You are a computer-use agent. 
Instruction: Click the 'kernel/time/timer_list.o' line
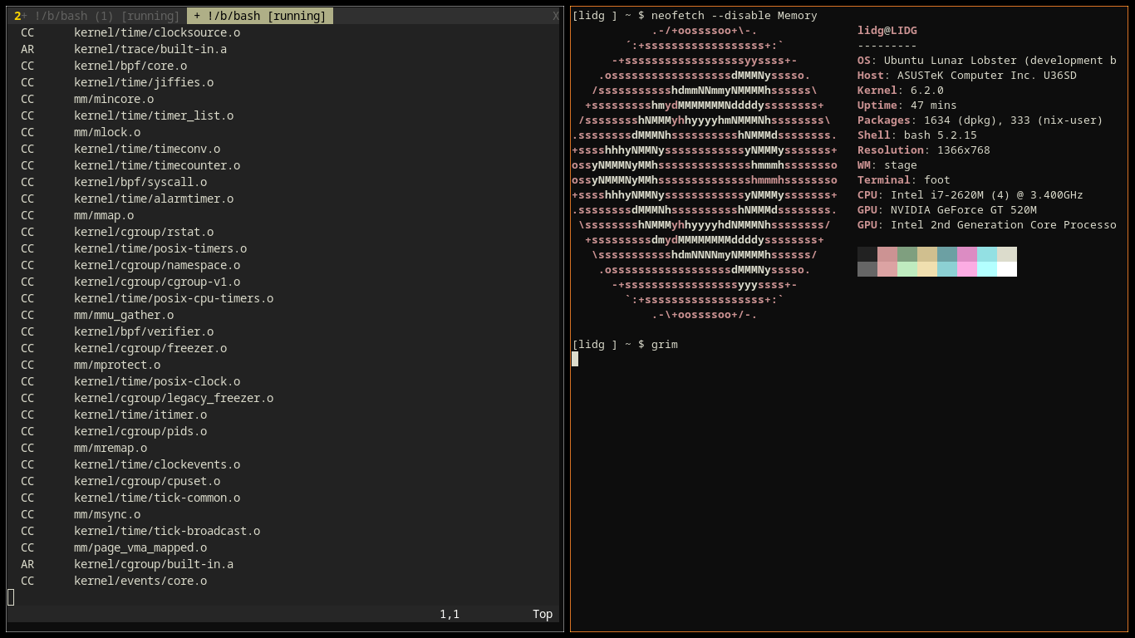point(154,115)
